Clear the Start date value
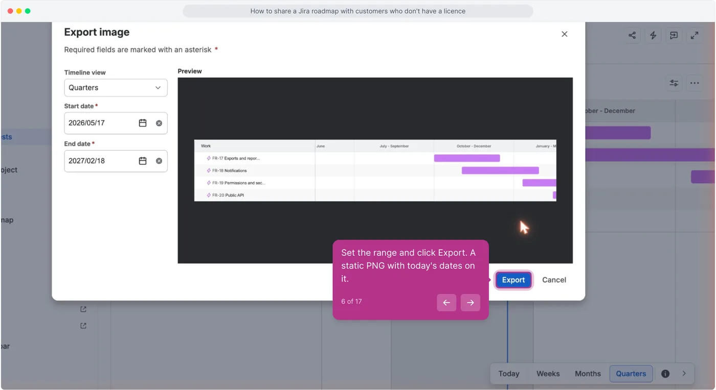Image resolution: width=716 pixels, height=390 pixels. click(159, 123)
